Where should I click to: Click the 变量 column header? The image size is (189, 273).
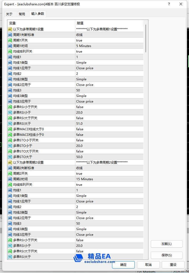41,23
